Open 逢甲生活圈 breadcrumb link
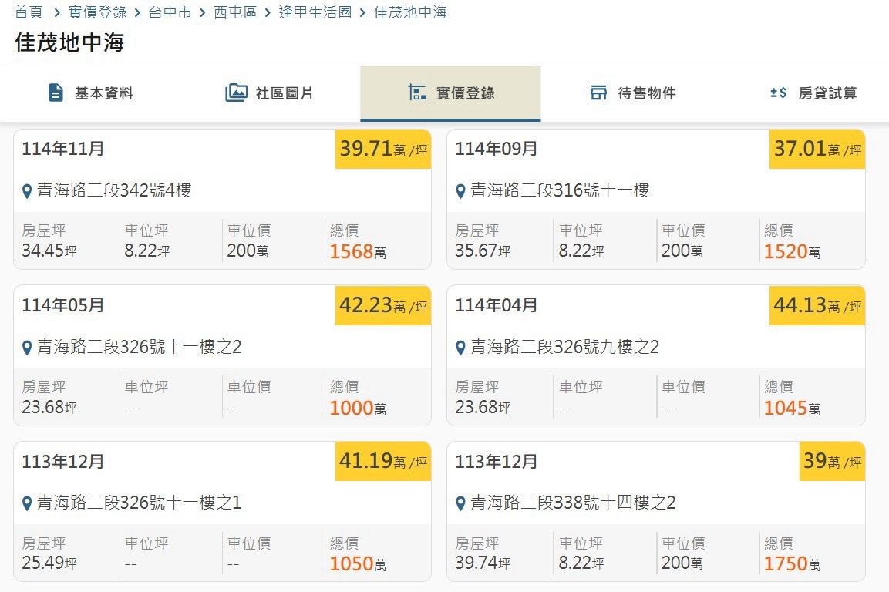 315,12
